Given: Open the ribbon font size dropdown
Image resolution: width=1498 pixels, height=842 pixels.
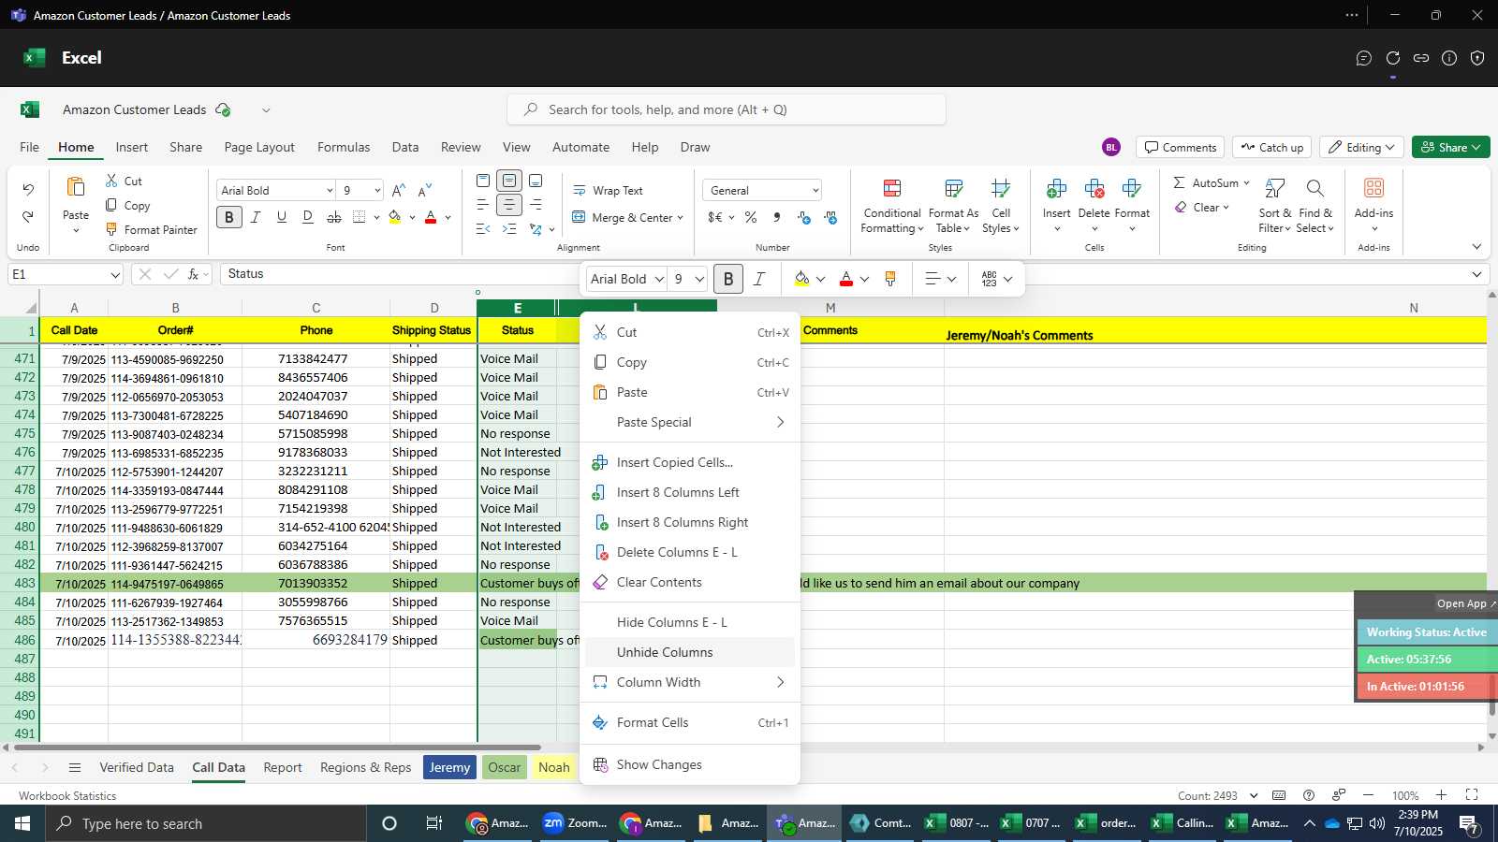Looking at the screenshot, I should click(x=377, y=191).
